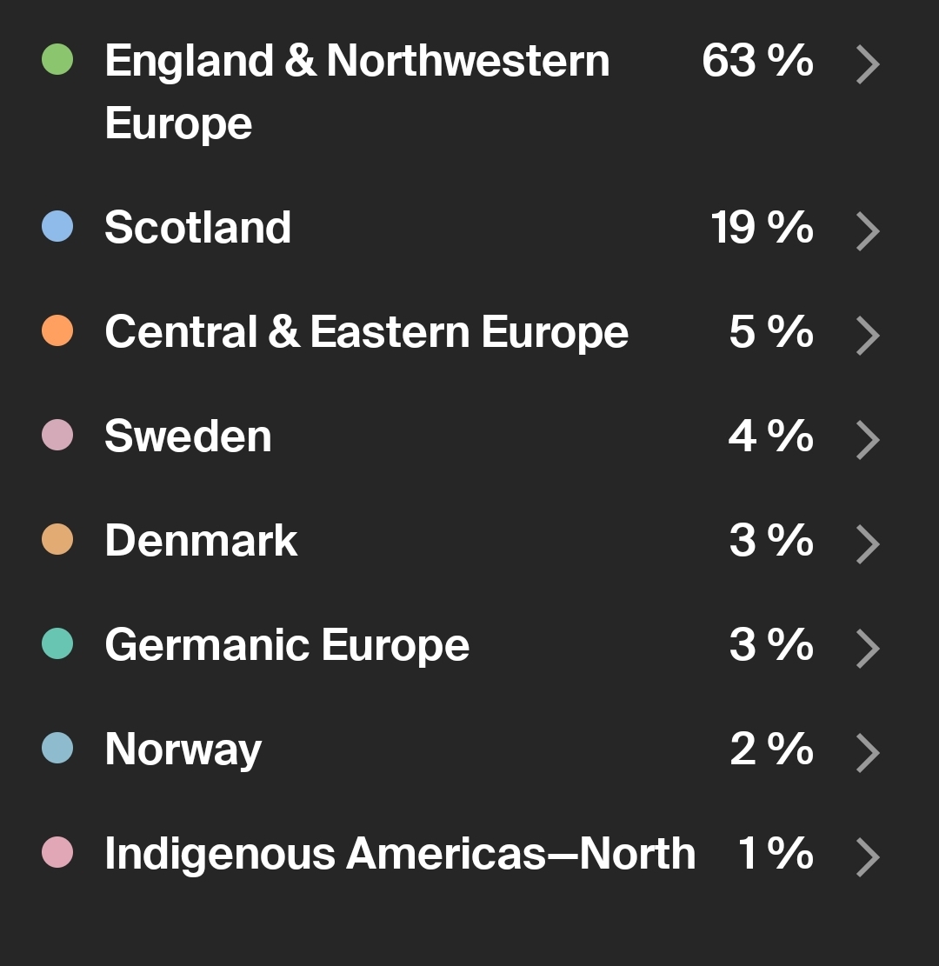The image size is (939, 966).
Task: Click the chevron next to Sweden
Action: [868, 440]
